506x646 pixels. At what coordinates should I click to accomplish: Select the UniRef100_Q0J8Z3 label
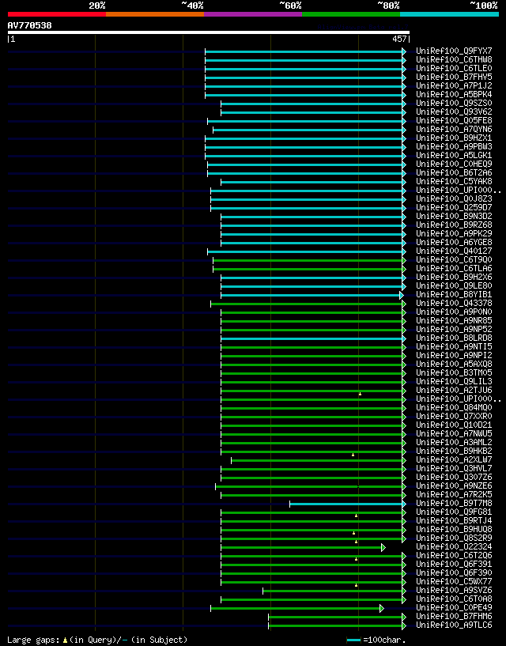(x=454, y=199)
